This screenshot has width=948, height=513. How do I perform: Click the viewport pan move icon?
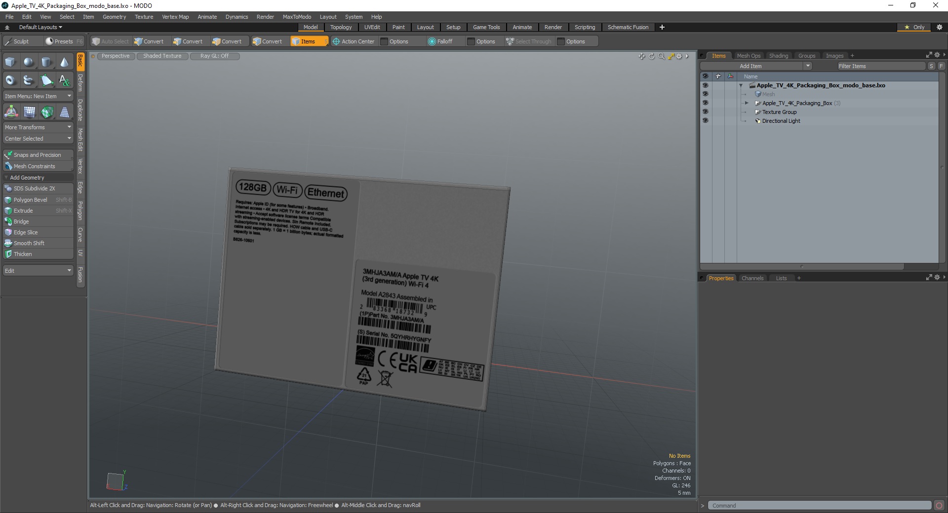641,56
